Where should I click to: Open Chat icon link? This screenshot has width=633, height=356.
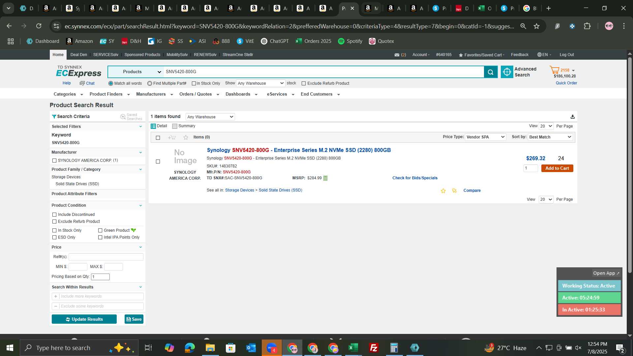click(87, 83)
